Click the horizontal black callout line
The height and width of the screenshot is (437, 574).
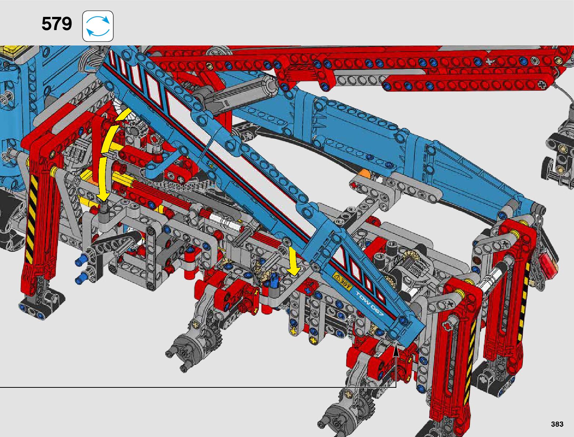tap(183, 387)
